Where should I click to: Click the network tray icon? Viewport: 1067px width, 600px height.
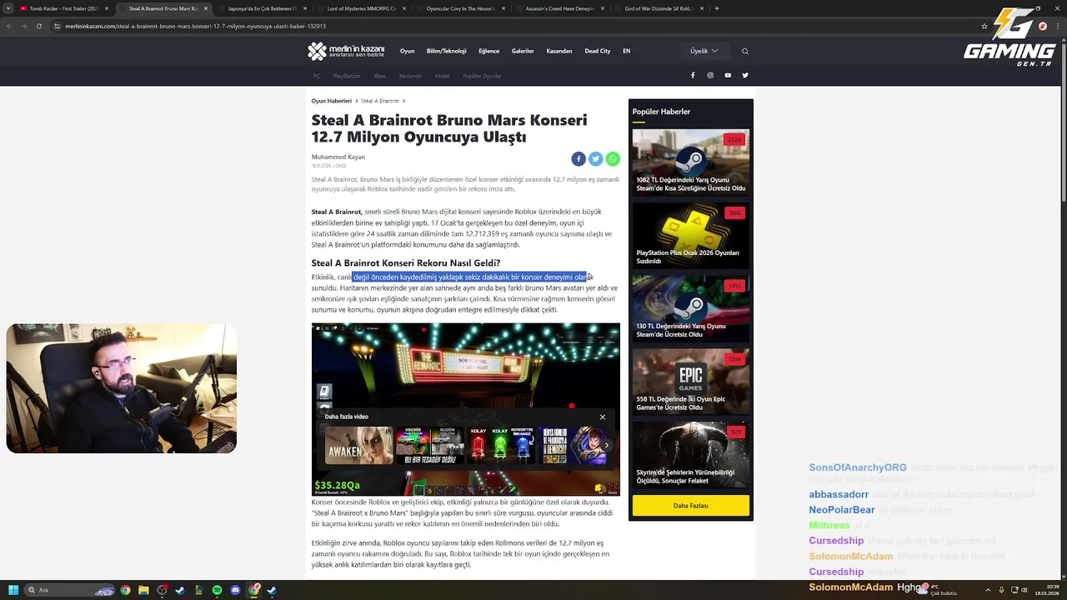(x=1014, y=590)
